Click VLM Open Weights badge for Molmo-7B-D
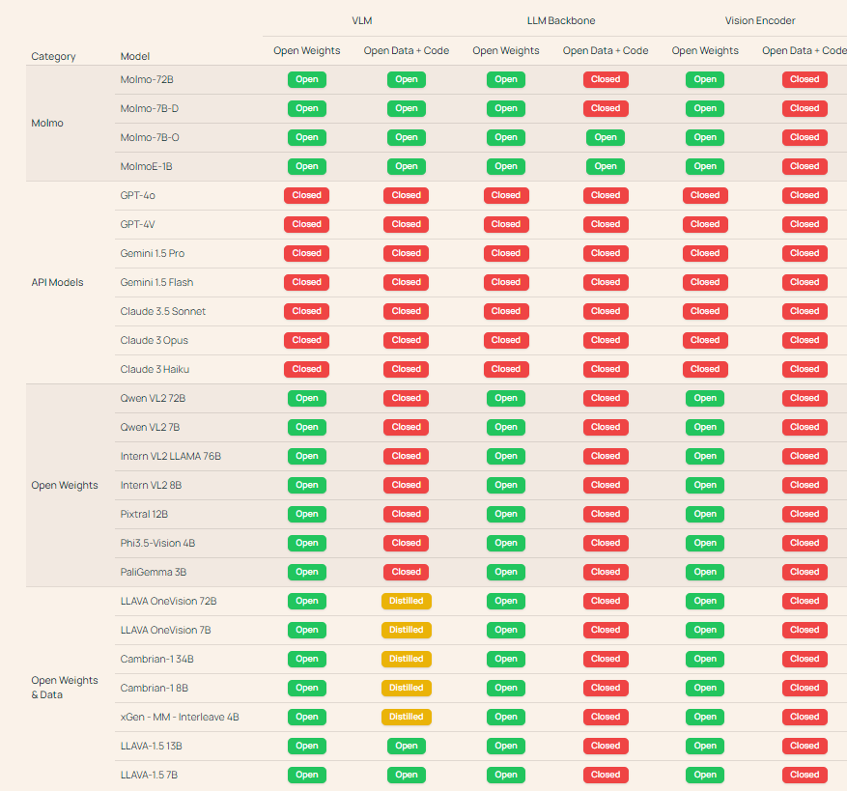847x791 pixels. click(306, 108)
